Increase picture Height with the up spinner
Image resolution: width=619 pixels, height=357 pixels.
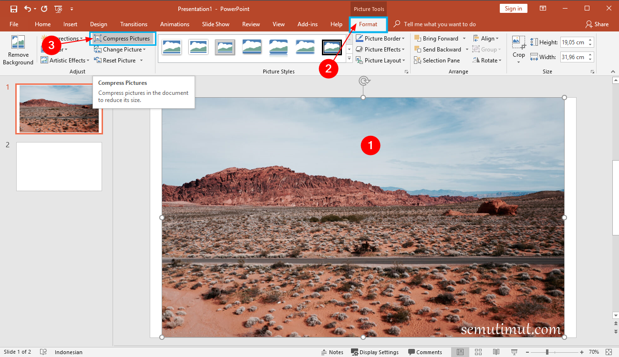coord(590,40)
